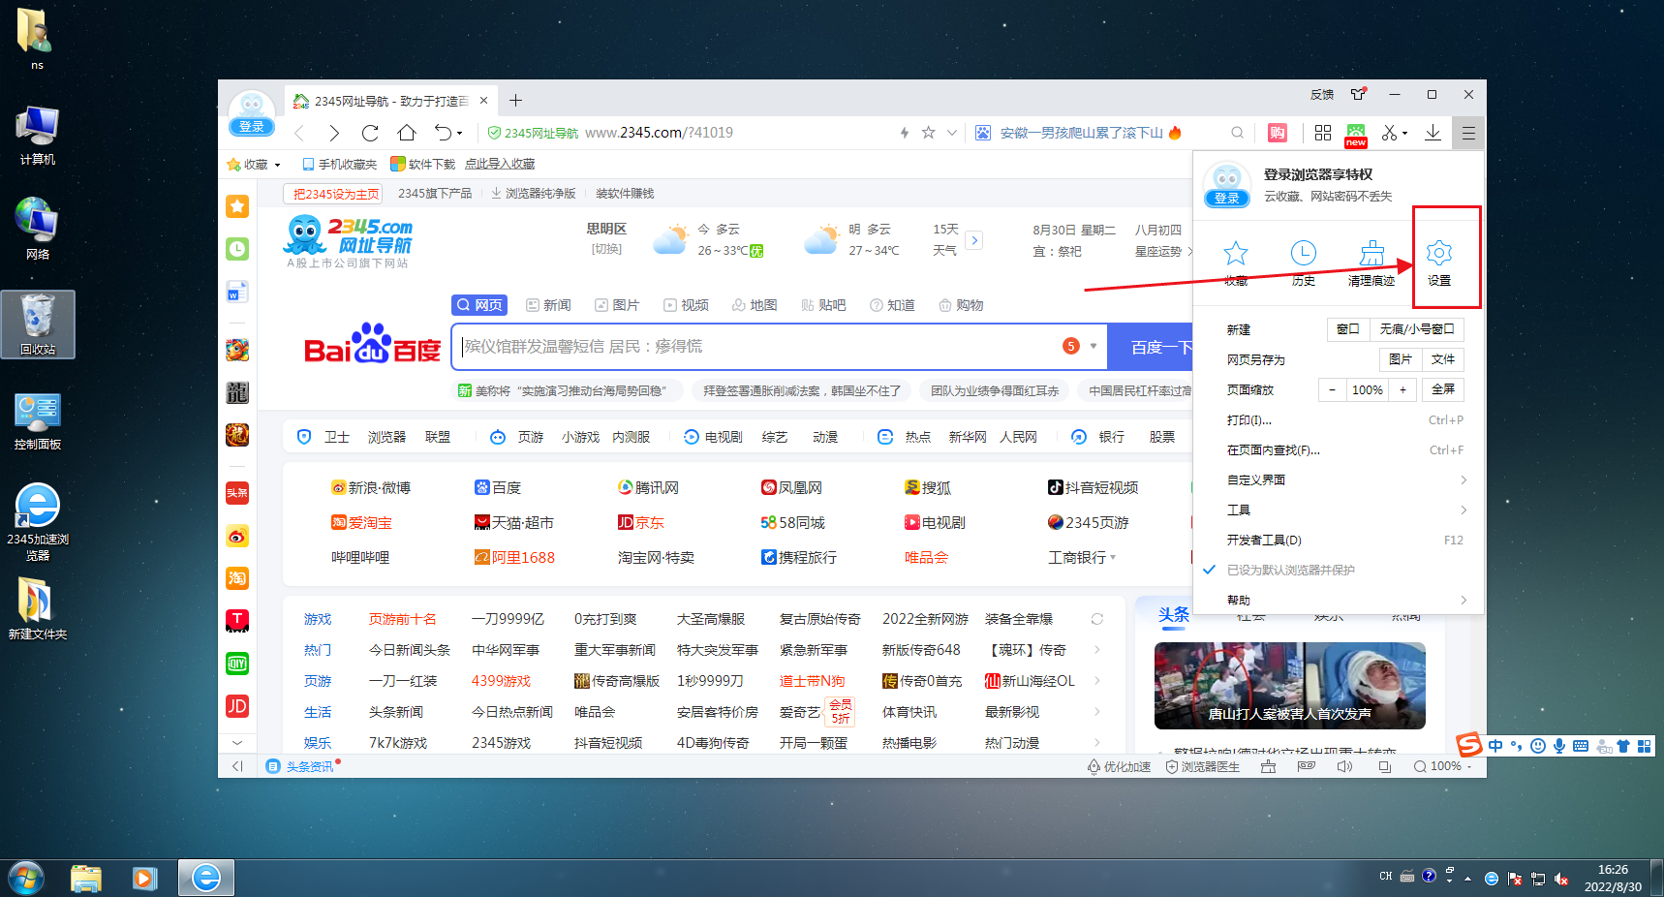
Task: Decrease page zoom with minus button
Action: (x=1332, y=389)
